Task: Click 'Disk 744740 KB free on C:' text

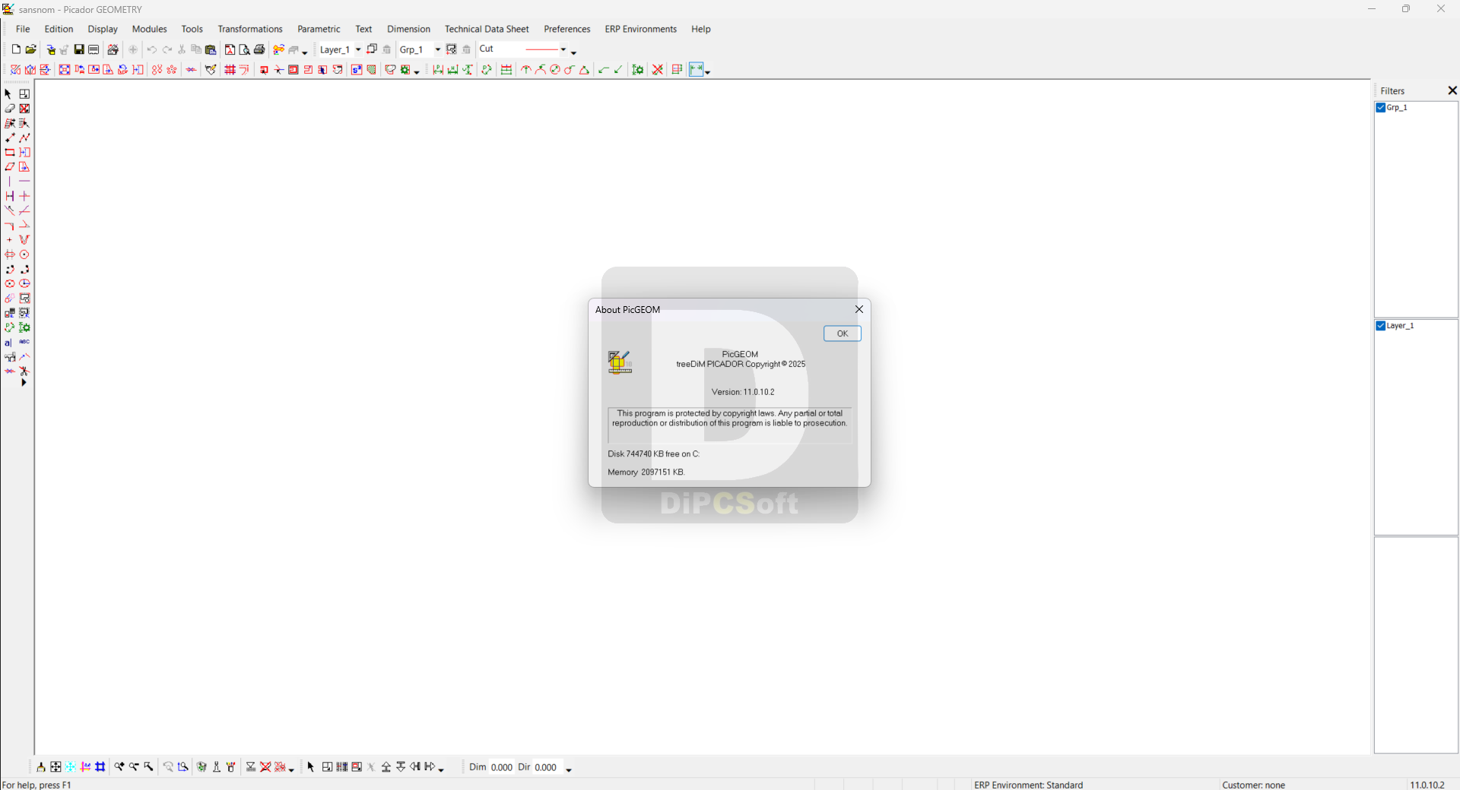Action: click(x=653, y=453)
